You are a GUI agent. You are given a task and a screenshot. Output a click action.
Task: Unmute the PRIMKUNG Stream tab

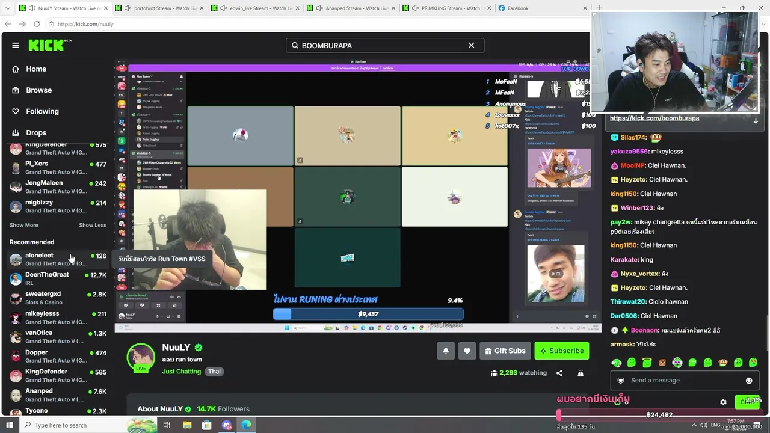(416, 8)
